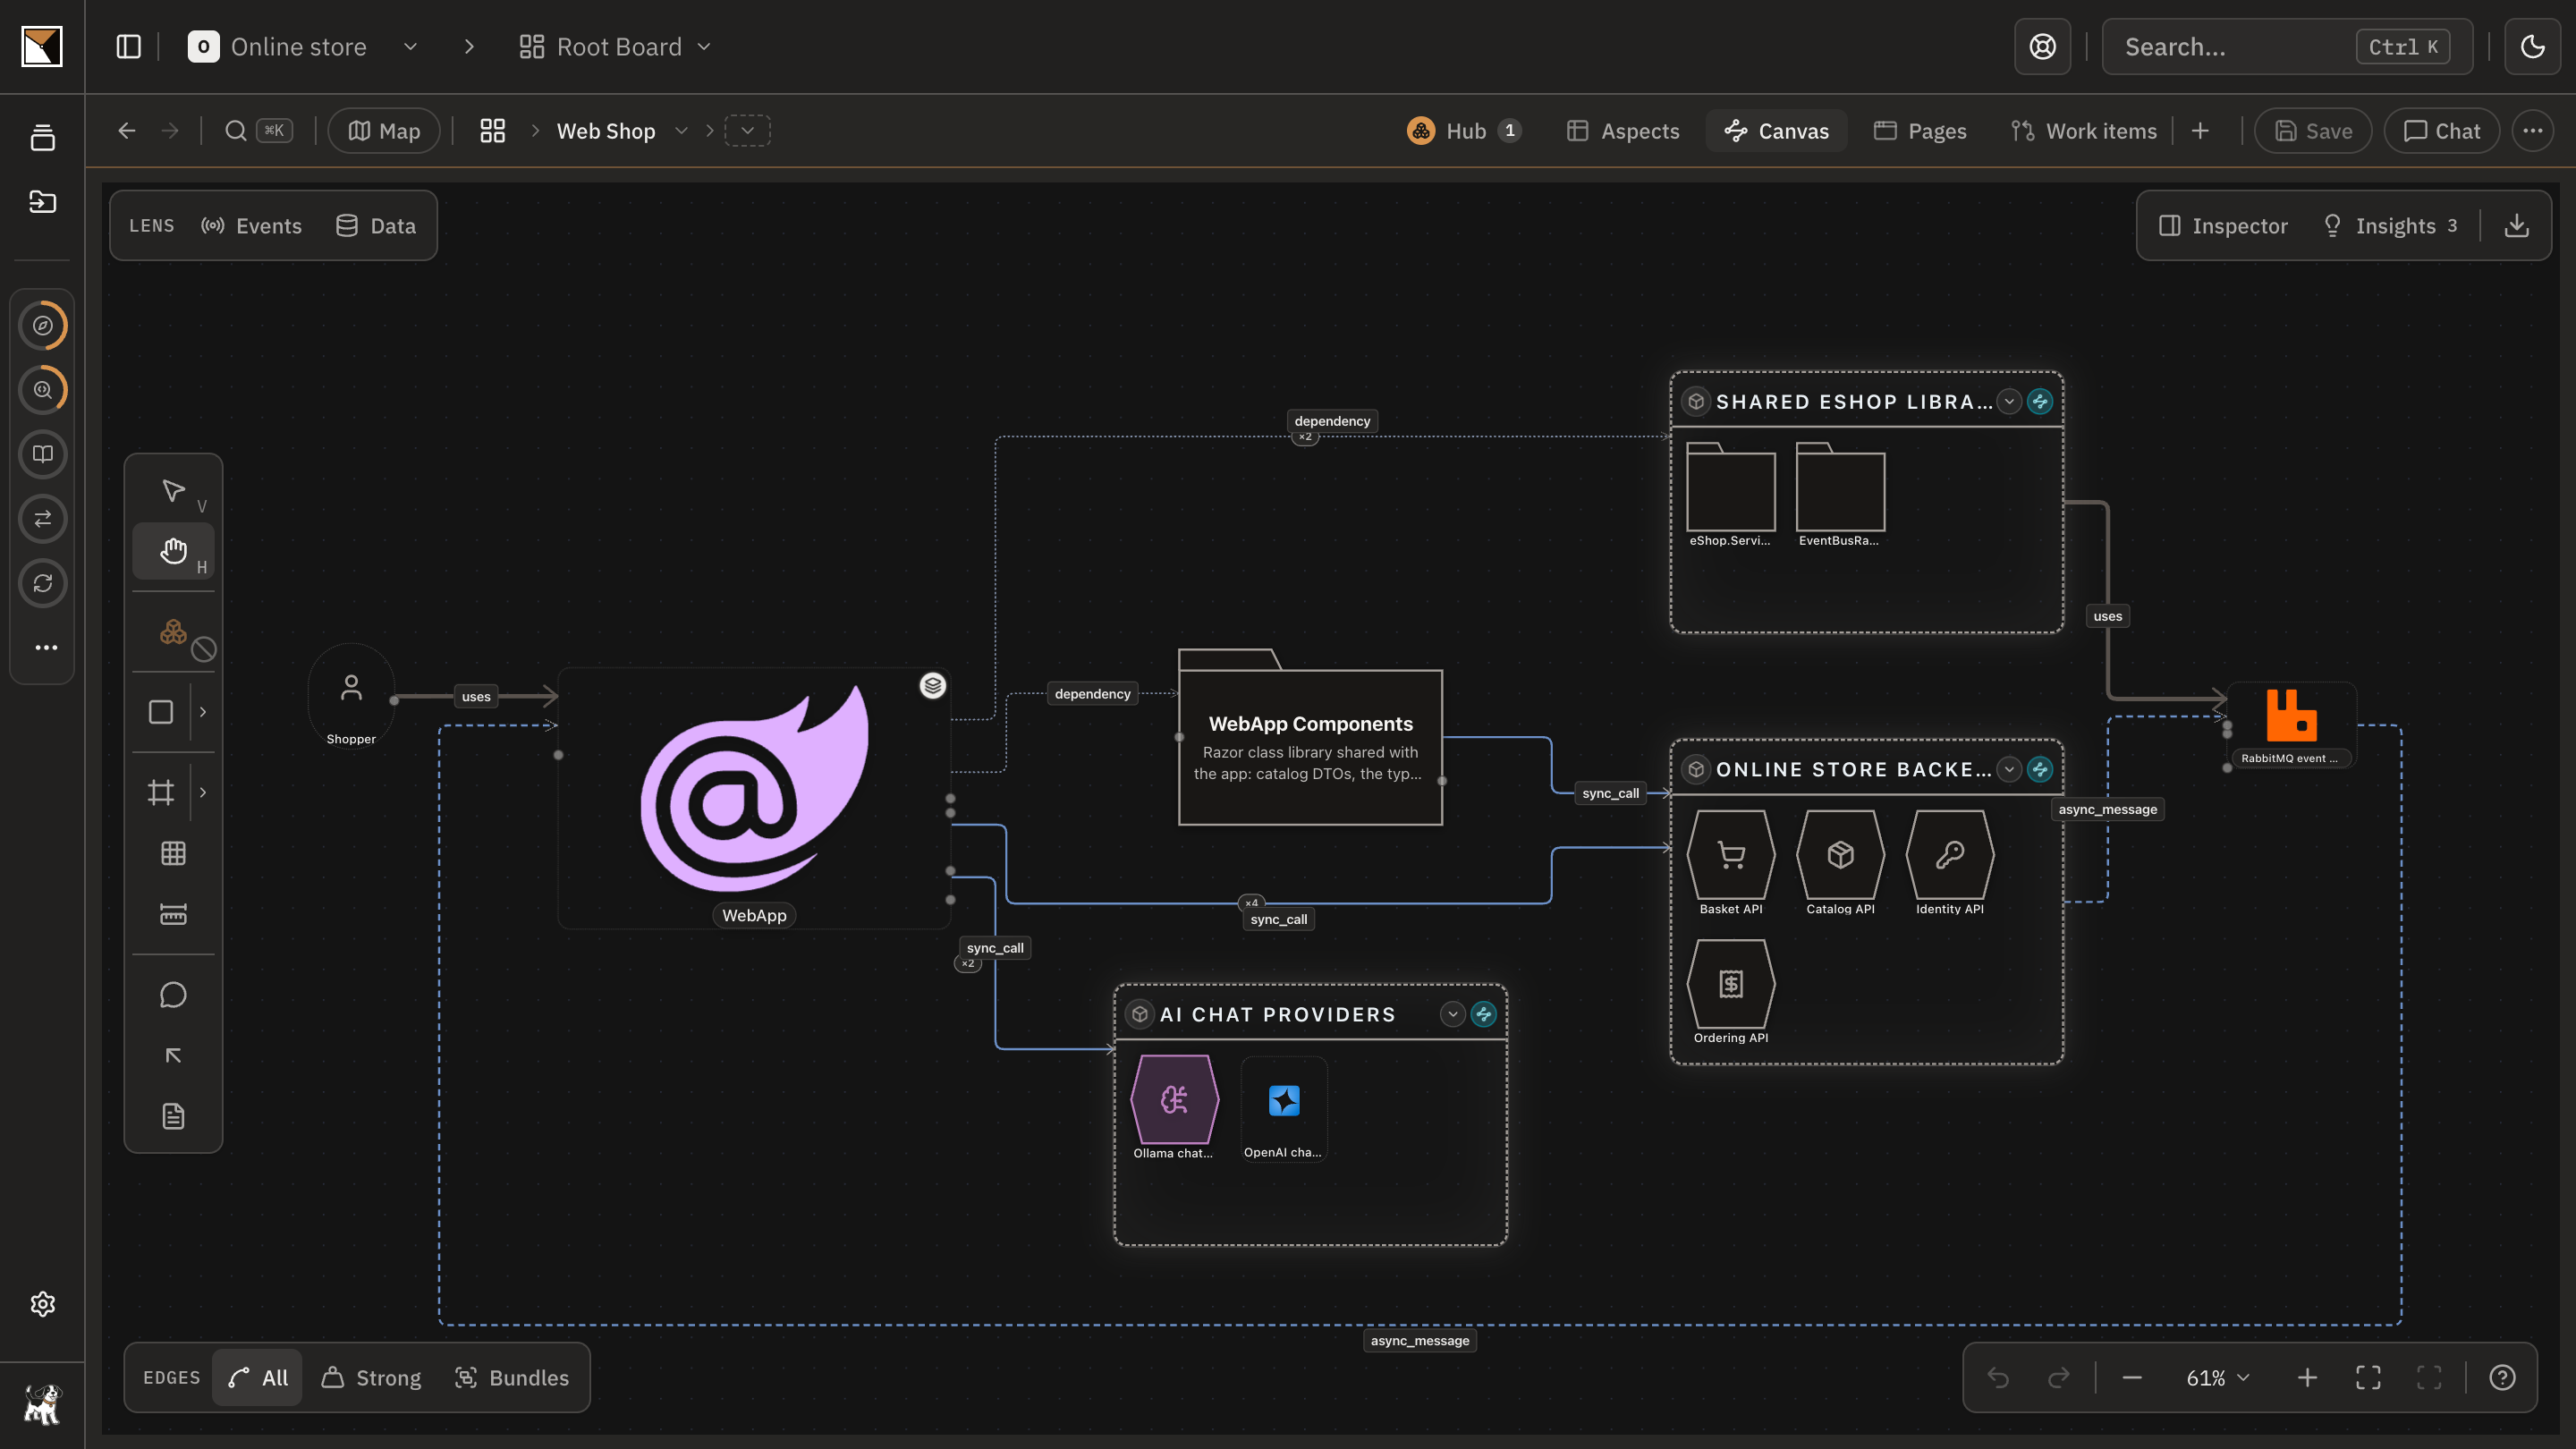This screenshot has height=1449, width=2576.
Task: Download the canvas export icon
Action: pos(2517,226)
